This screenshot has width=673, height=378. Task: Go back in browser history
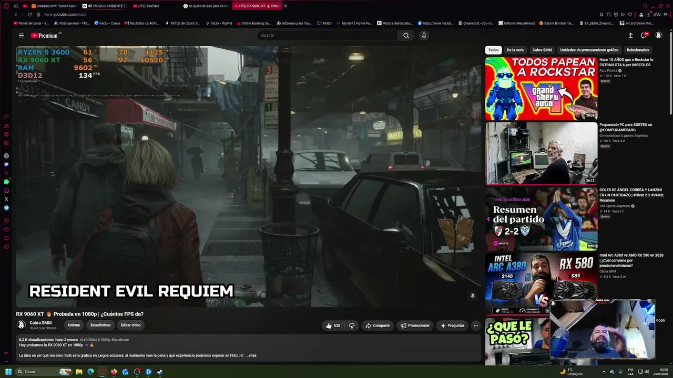pyautogui.click(x=16, y=15)
